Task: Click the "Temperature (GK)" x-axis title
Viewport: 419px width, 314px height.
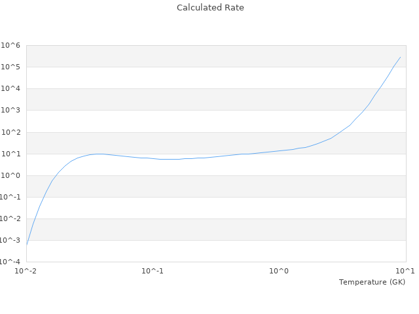Action: [372, 282]
